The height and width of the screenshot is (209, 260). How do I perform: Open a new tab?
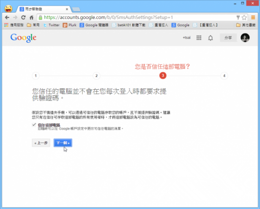[x=76, y=9]
